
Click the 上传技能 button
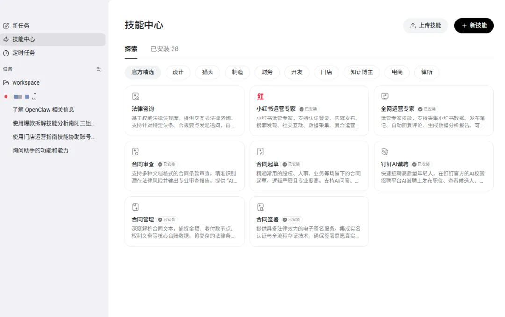(x=426, y=25)
